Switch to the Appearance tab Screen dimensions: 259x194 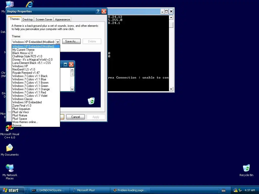62,19
